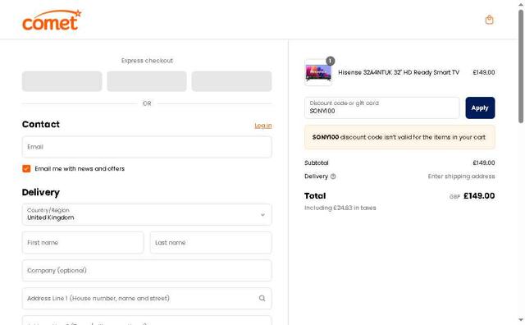Image resolution: width=525 pixels, height=325 pixels.
Task: Uncheck Email me with news and offers
Action: pos(26,168)
